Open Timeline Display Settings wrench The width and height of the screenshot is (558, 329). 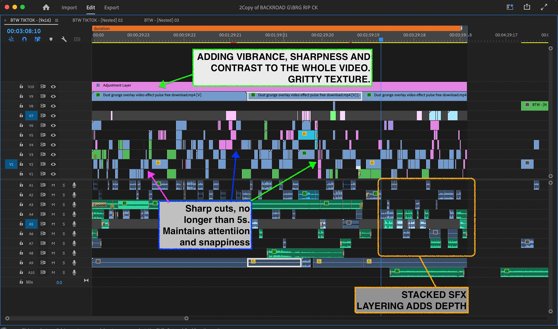pyautogui.click(x=64, y=39)
